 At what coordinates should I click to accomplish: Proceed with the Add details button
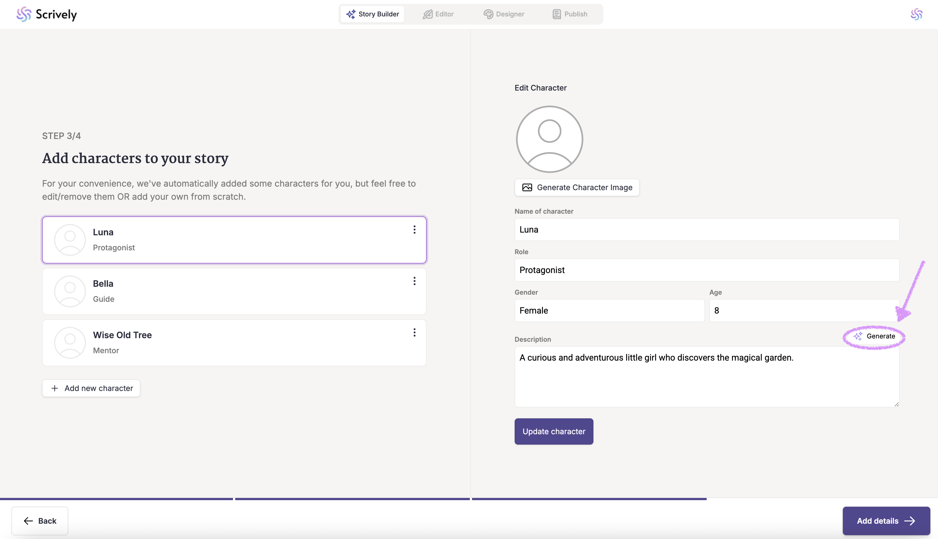pos(886,520)
